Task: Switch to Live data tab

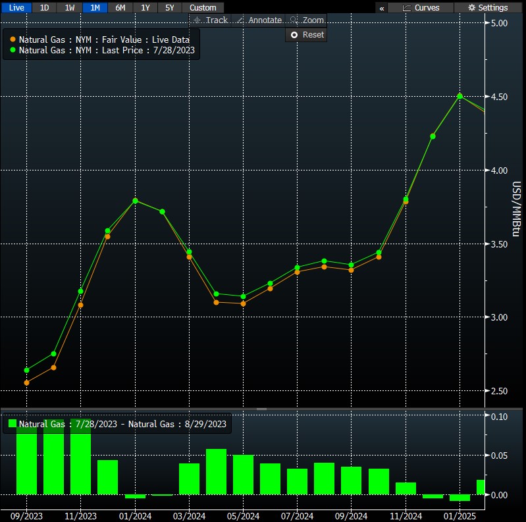Action: (x=15, y=7)
